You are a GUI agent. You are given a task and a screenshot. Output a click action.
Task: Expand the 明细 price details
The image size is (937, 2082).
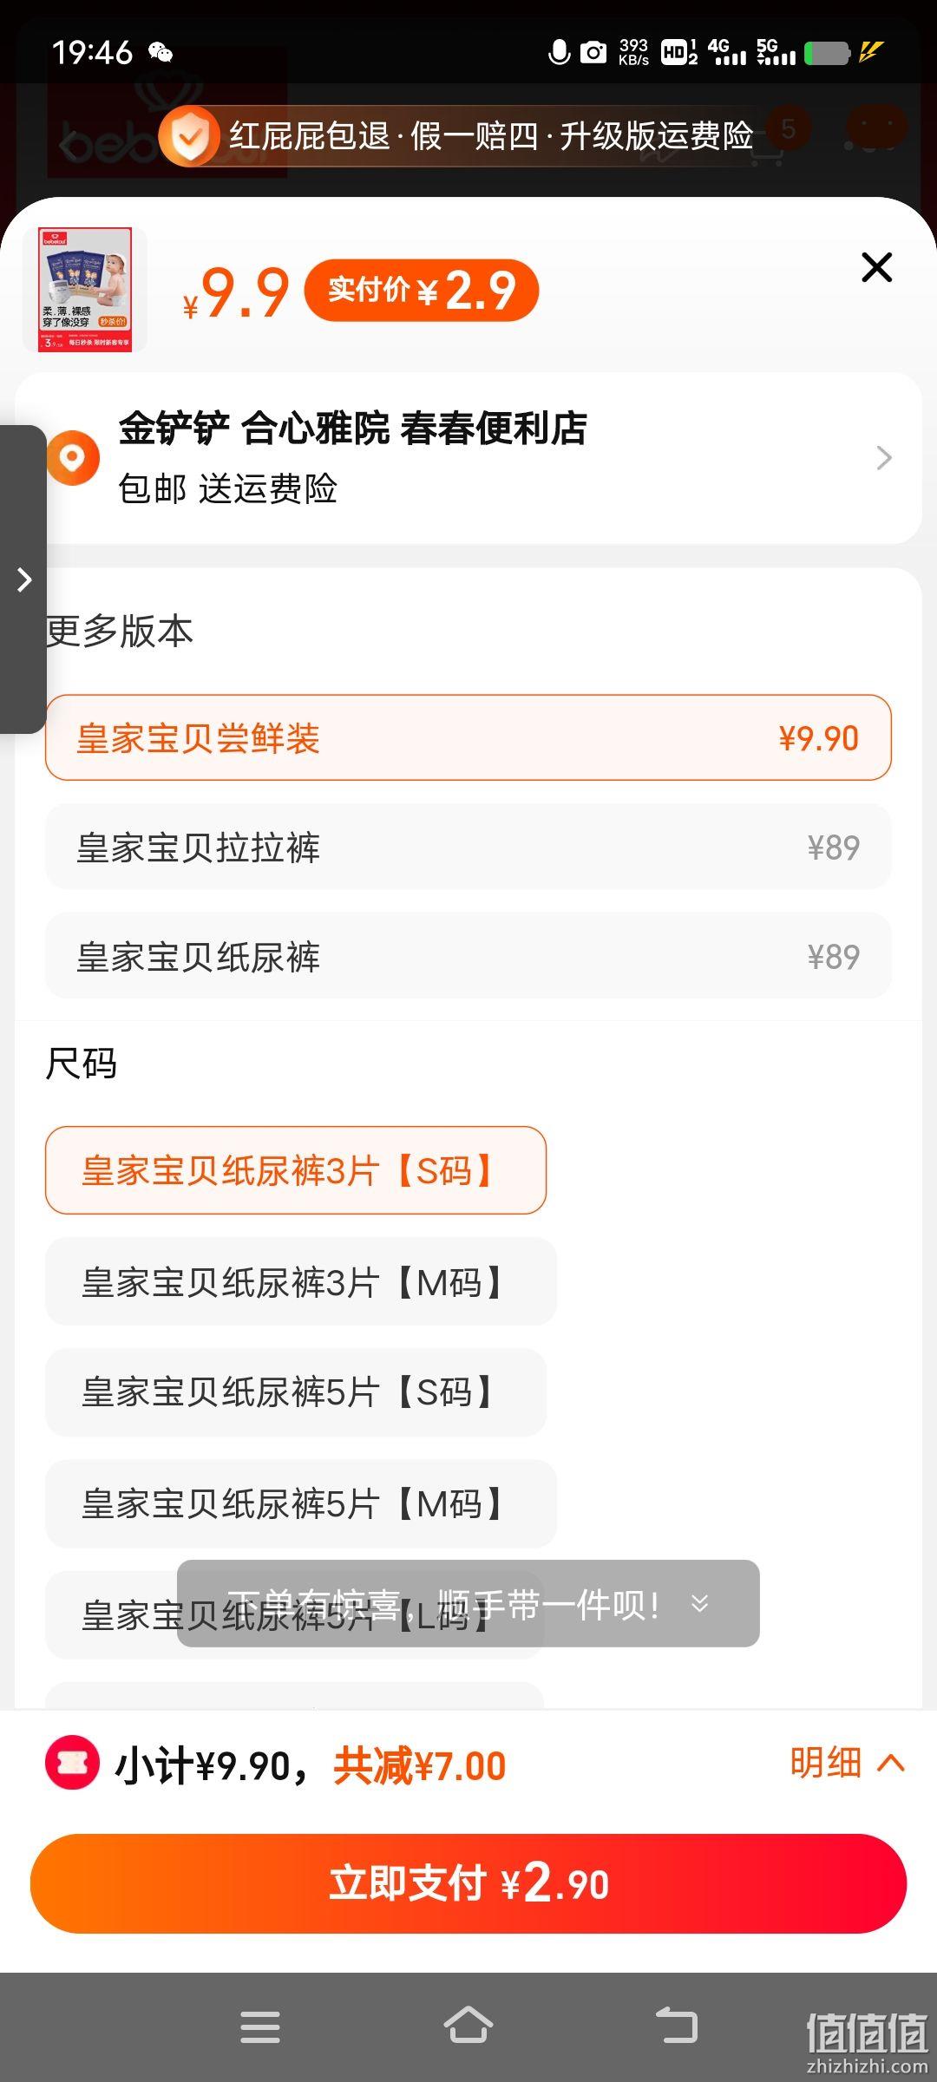847,1763
